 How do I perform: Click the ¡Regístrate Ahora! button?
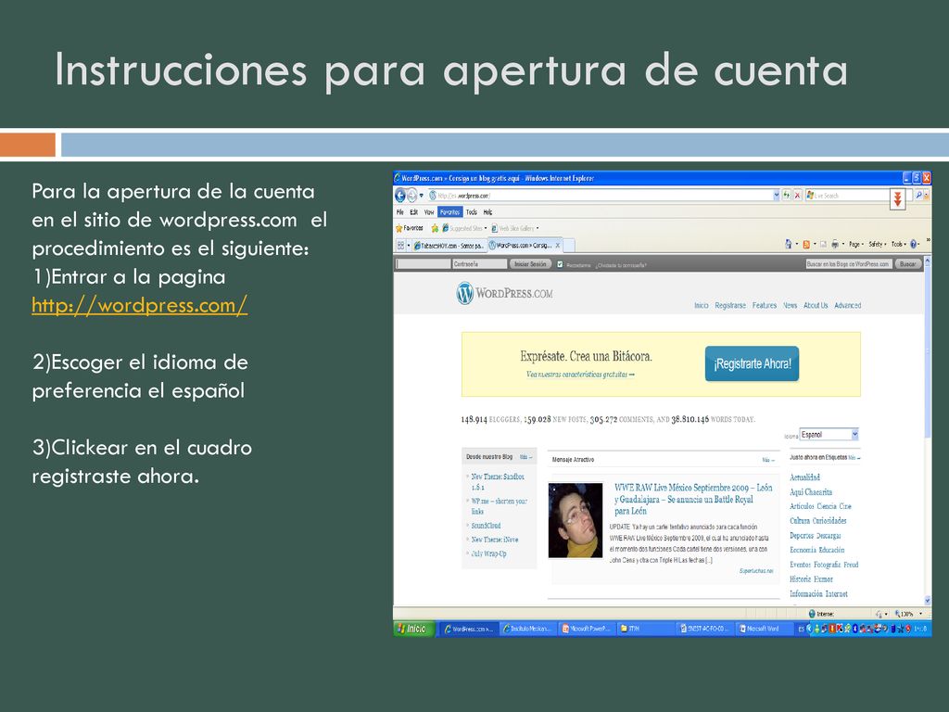tap(752, 363)
